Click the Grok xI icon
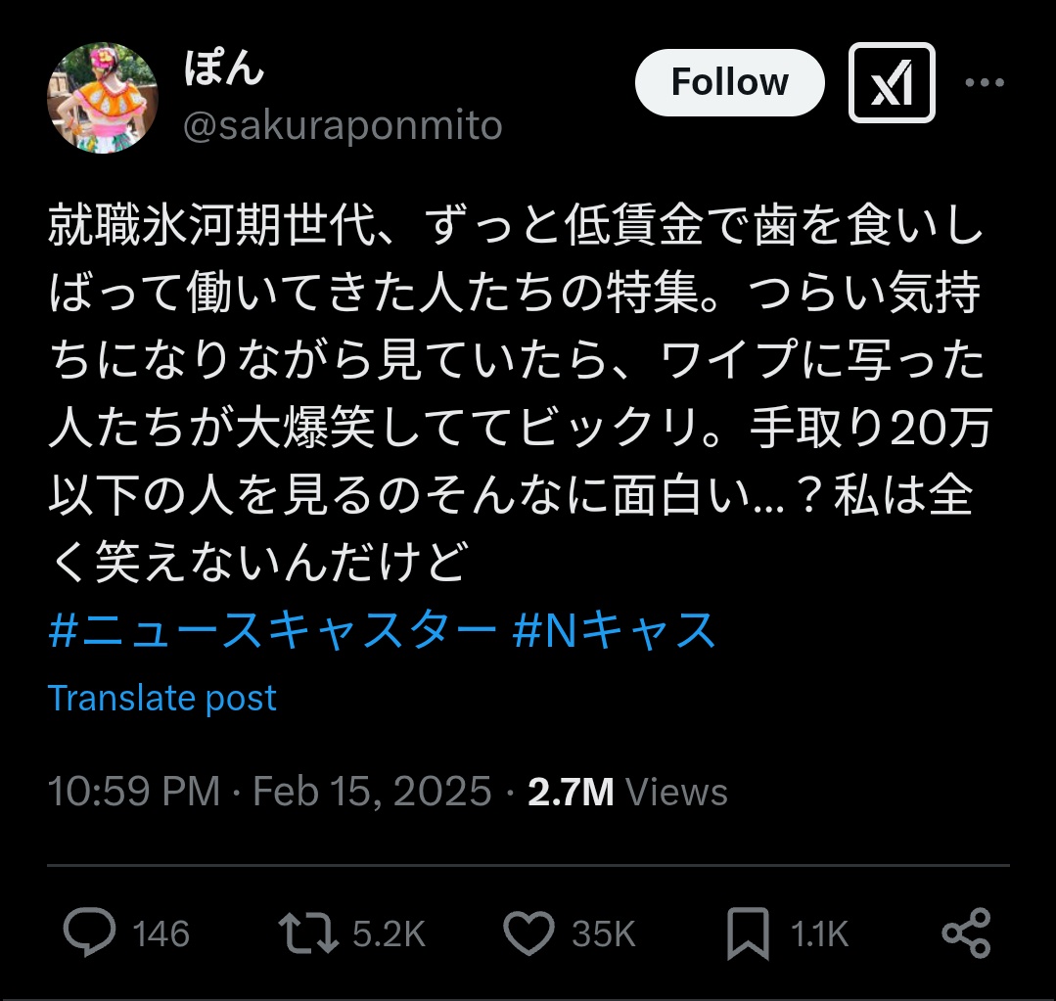 pyautogui.click(x=891, y=83)
